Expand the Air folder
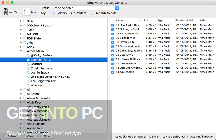This screenshot has width=216, height=140. pos(21,90)
